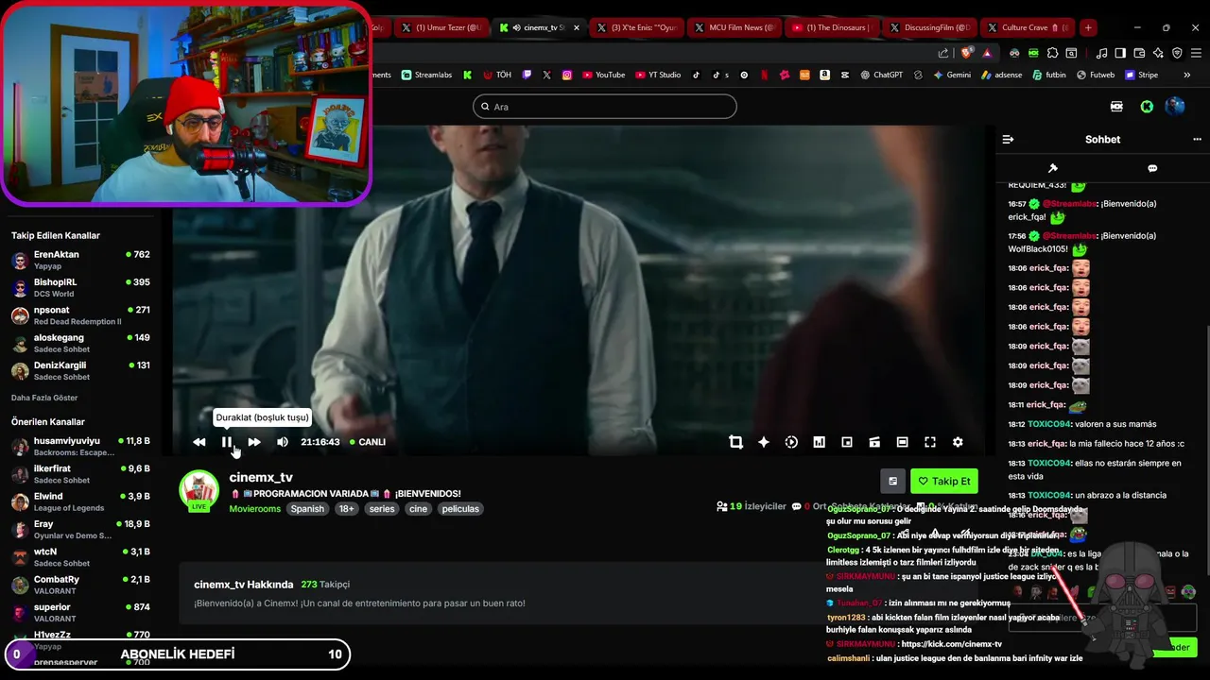Open adsense bookmark
Image resolution: width=1210 pixels, height=680 pixels.
[1002, 75]
